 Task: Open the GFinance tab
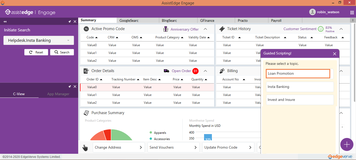pos(216,20)
